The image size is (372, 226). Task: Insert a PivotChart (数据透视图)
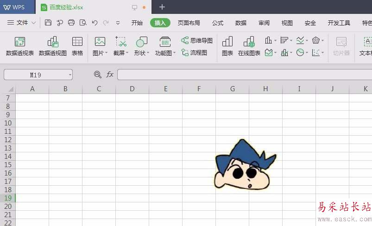53,46
